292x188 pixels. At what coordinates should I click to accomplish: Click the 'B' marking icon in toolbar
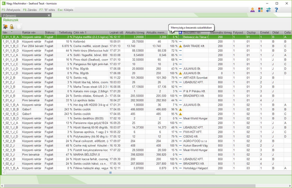coord(19,27)
